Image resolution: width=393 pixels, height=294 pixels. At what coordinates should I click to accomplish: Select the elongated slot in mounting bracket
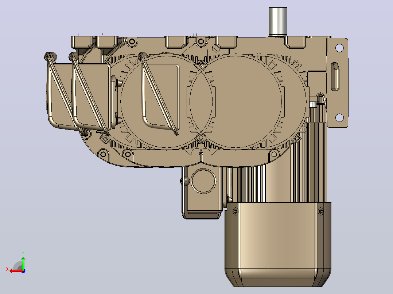[335, 76]
